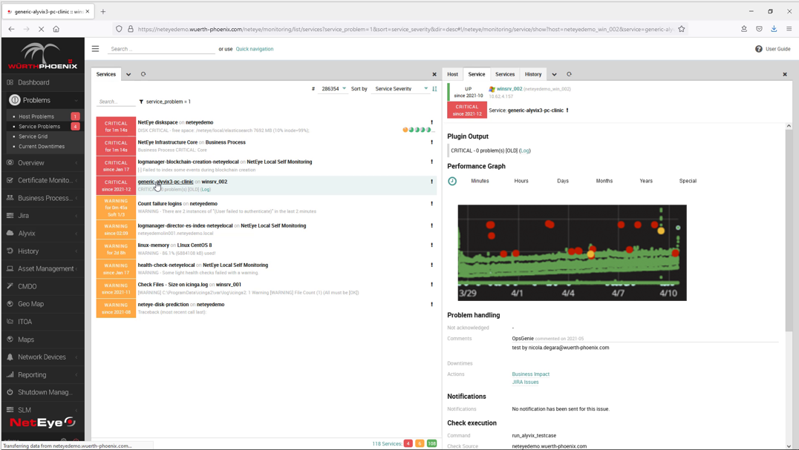This screenshot has width=799, height=450.
Task: Refresh the service detail panel
Action: (570, 74)
